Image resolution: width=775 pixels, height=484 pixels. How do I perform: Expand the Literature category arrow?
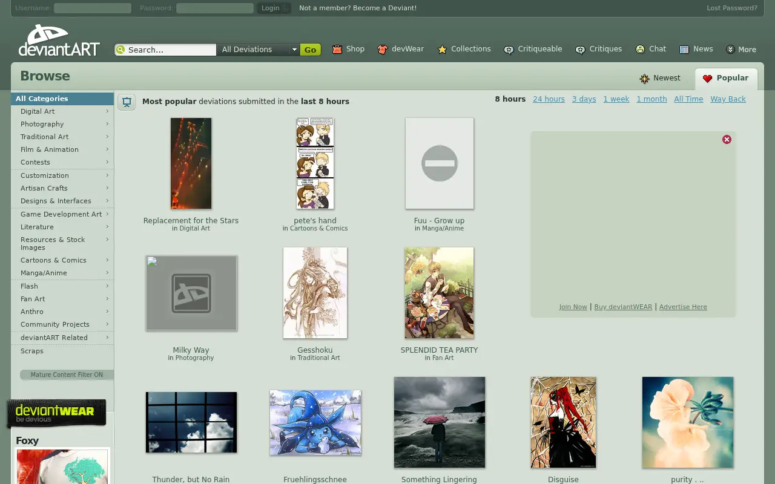click(x=107, y=227)
